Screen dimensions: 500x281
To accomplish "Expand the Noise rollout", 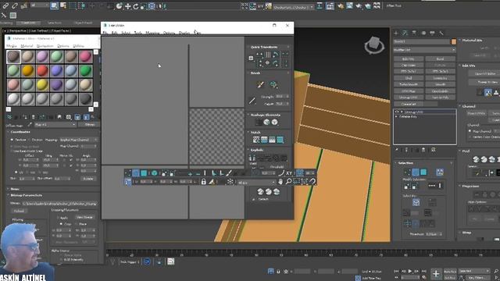I will pyautogui.click(x=15, y=189).
